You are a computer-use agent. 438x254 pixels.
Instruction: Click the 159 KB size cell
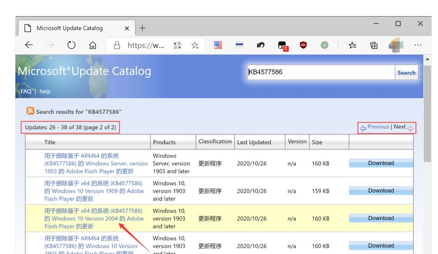(321, 191)
